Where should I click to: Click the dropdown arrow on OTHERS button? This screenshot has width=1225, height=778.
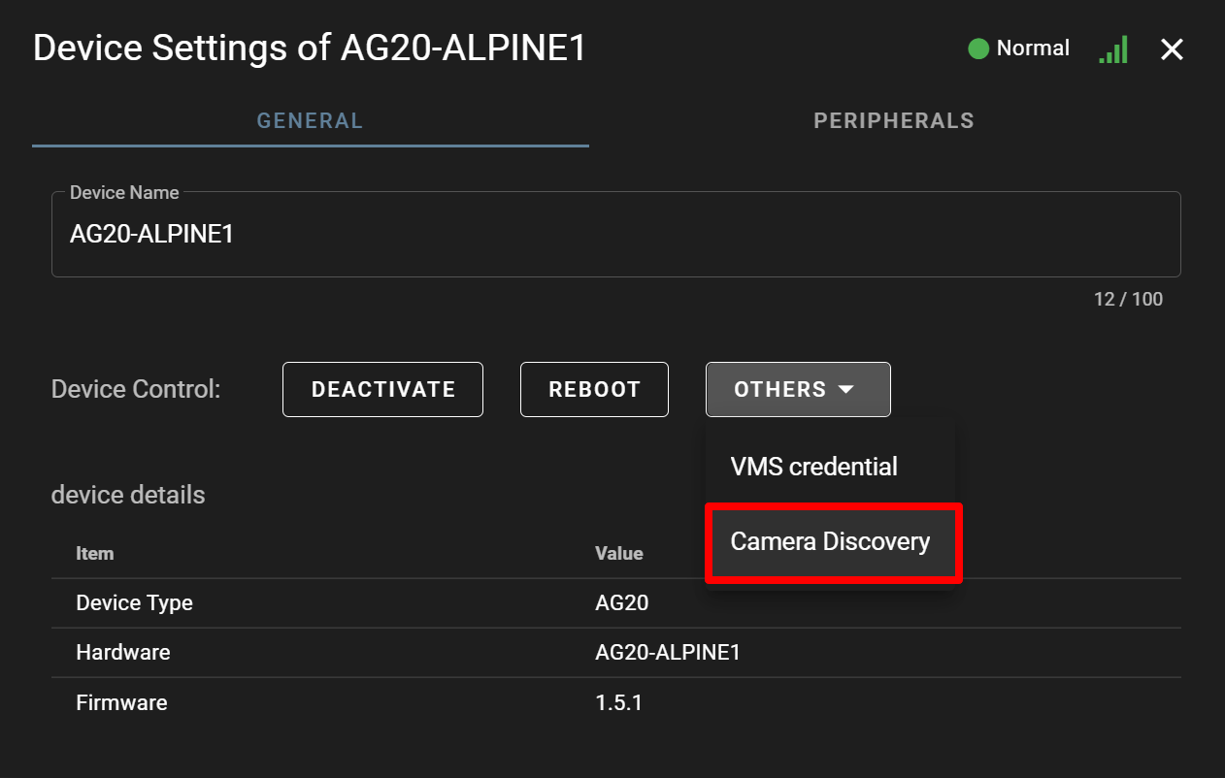point(846,389)
